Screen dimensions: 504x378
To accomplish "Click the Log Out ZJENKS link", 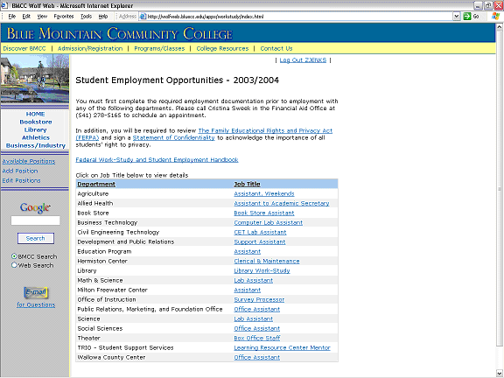I will 303,60.
